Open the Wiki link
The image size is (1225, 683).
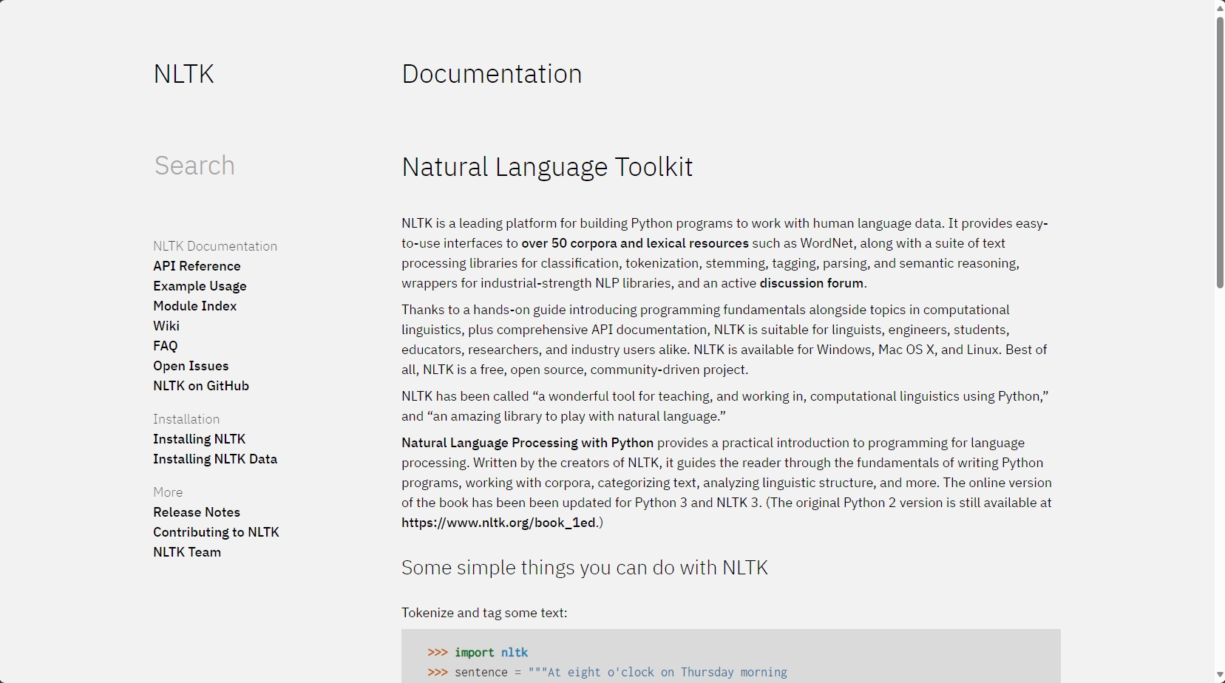(x=166, y=326)
